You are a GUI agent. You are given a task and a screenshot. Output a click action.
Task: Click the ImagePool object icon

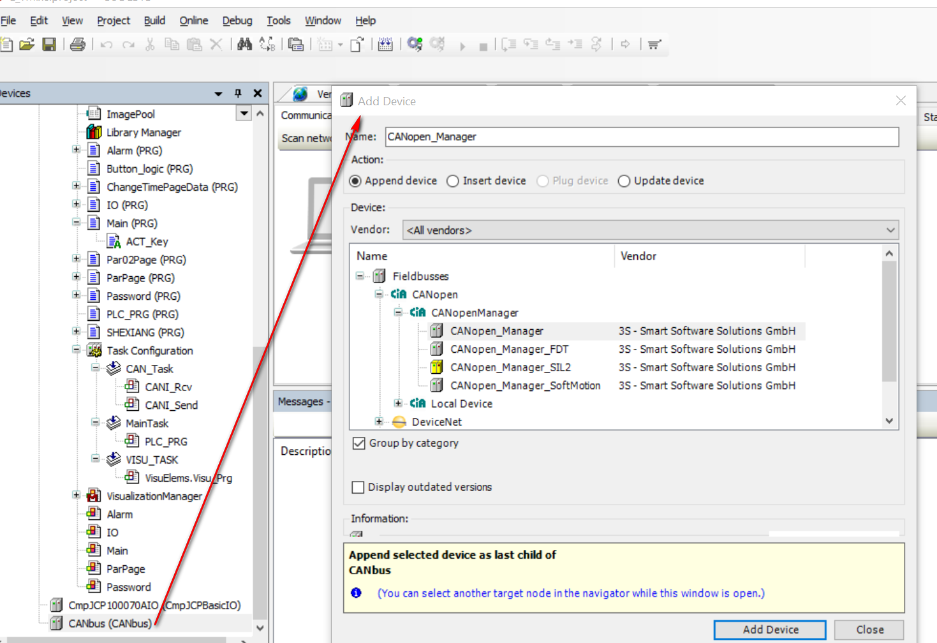pos(93,114)
